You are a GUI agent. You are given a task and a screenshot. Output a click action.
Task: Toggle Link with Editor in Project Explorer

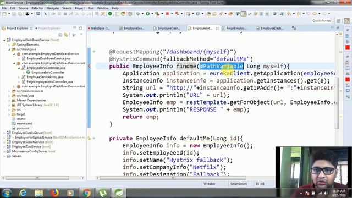click(66, 35)
